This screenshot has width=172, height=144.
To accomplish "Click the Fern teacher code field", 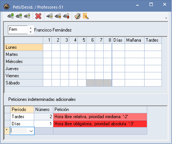I will [18, 30].
